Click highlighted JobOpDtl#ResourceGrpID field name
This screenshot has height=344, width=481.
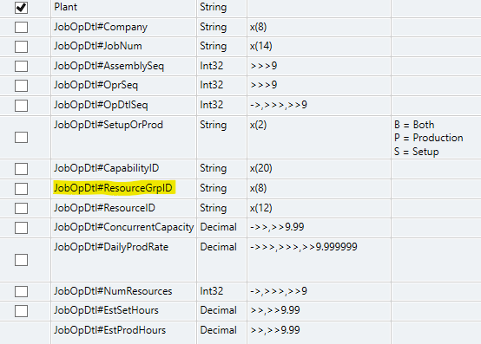(113, 188)
